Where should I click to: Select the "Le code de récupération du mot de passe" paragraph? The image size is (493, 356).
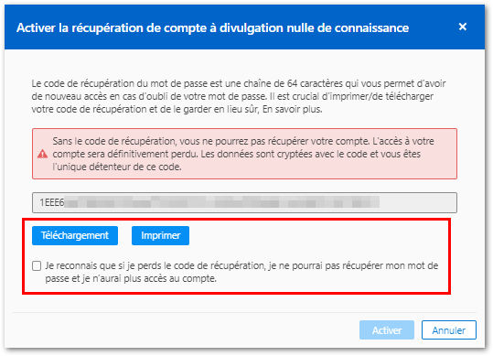239,96
